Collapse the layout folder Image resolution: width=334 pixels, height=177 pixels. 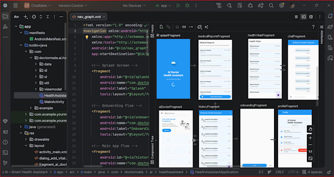tap(26, 146)
